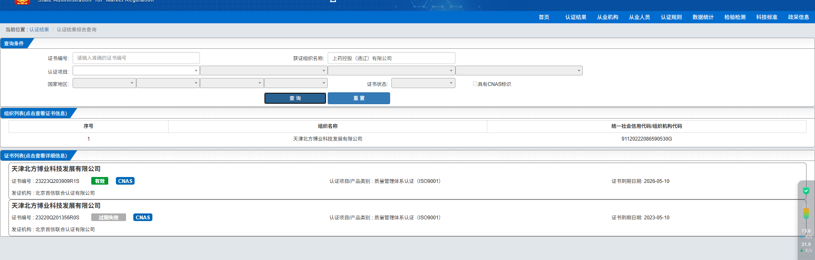This screenshot has height=260, width=815.
Task: Open the 从业机构 navigation menu item
Action: click(607, 17)
